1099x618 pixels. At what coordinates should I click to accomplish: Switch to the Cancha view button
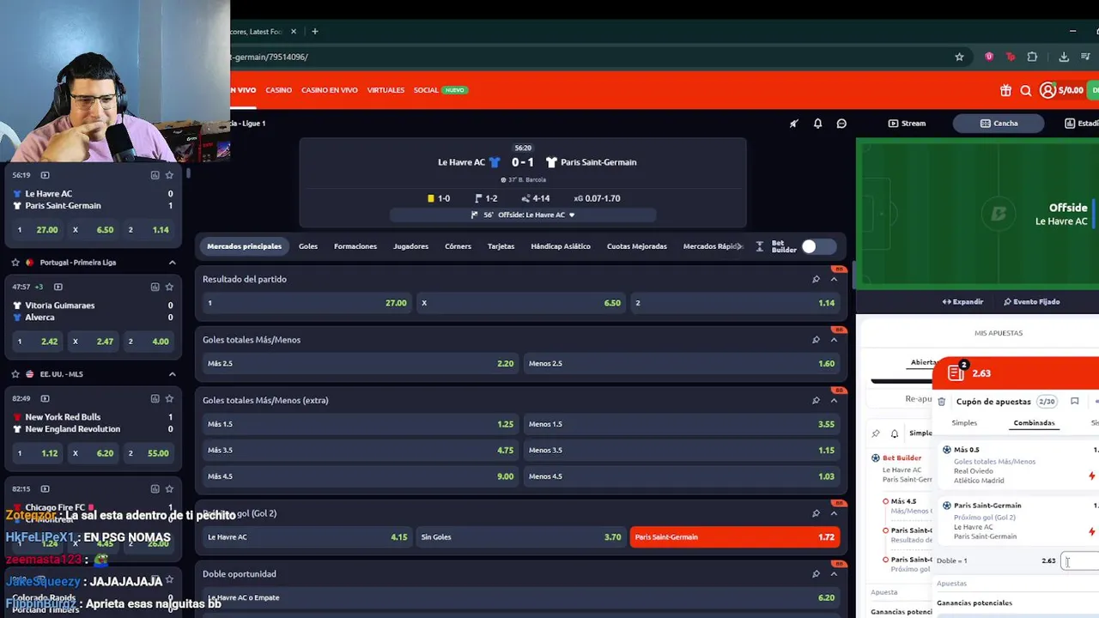999,124
